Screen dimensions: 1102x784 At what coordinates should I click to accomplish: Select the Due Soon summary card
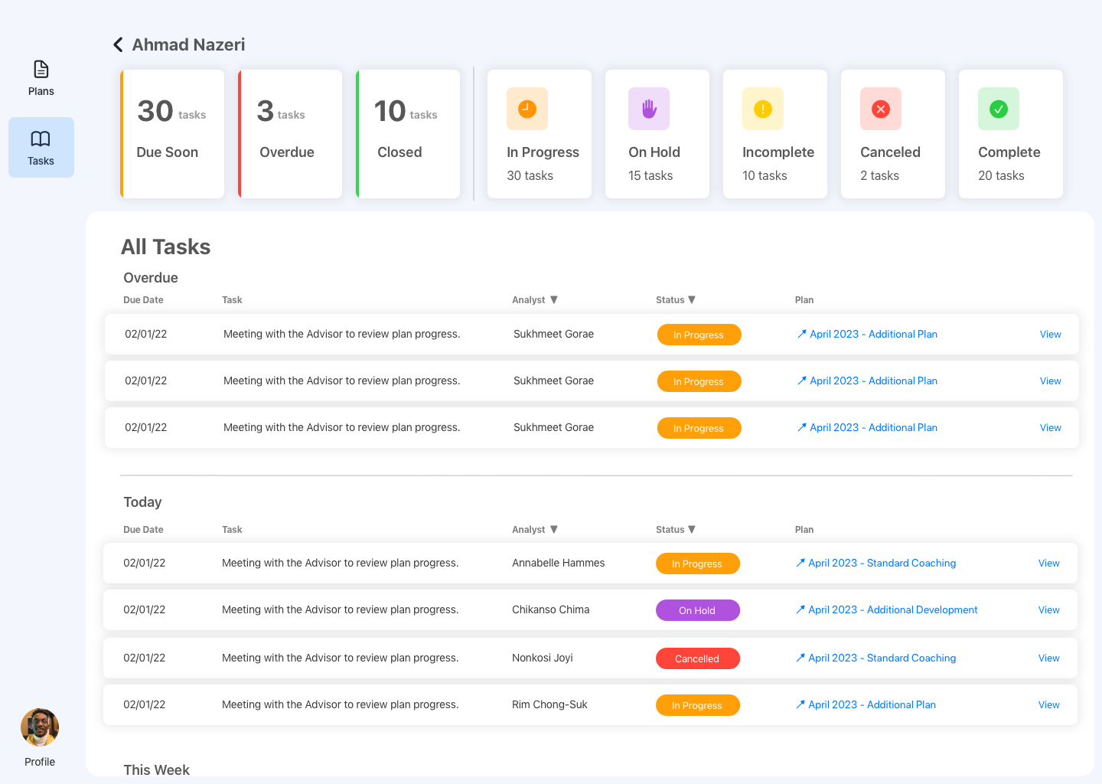(171, 134)
